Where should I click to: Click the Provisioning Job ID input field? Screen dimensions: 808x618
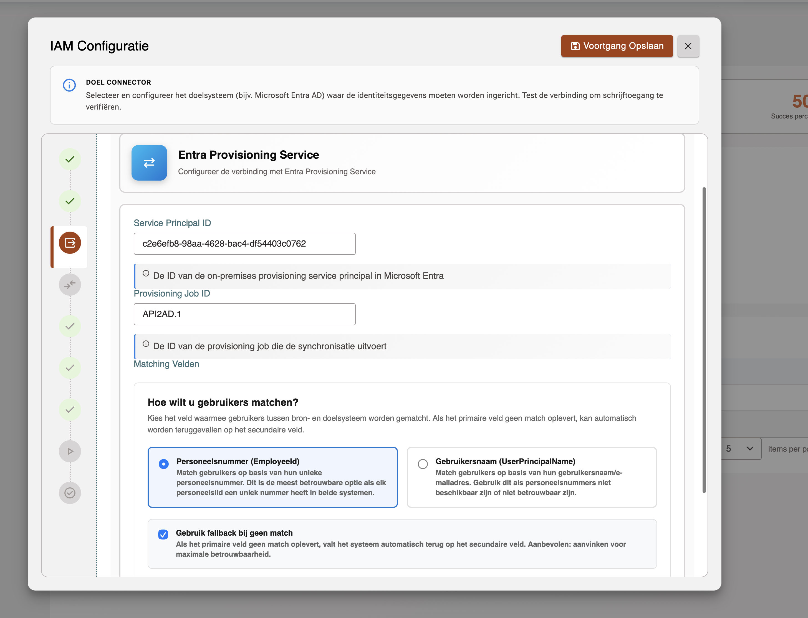pyautogui.click(x=244, y=314)
